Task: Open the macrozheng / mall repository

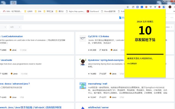Action: (98, 84)
